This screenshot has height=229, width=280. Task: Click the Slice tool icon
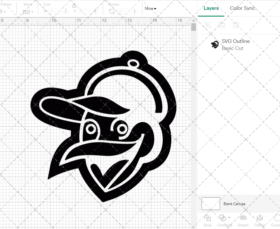[207, 218]
